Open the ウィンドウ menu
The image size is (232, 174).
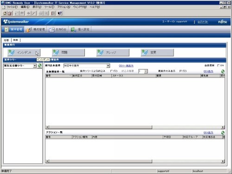coord(80,7)
